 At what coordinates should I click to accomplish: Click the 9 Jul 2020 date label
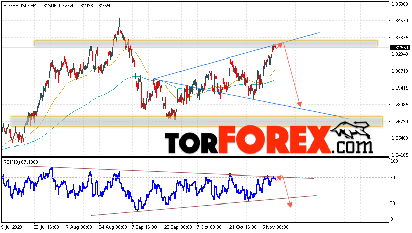click(x=12, y=227)
